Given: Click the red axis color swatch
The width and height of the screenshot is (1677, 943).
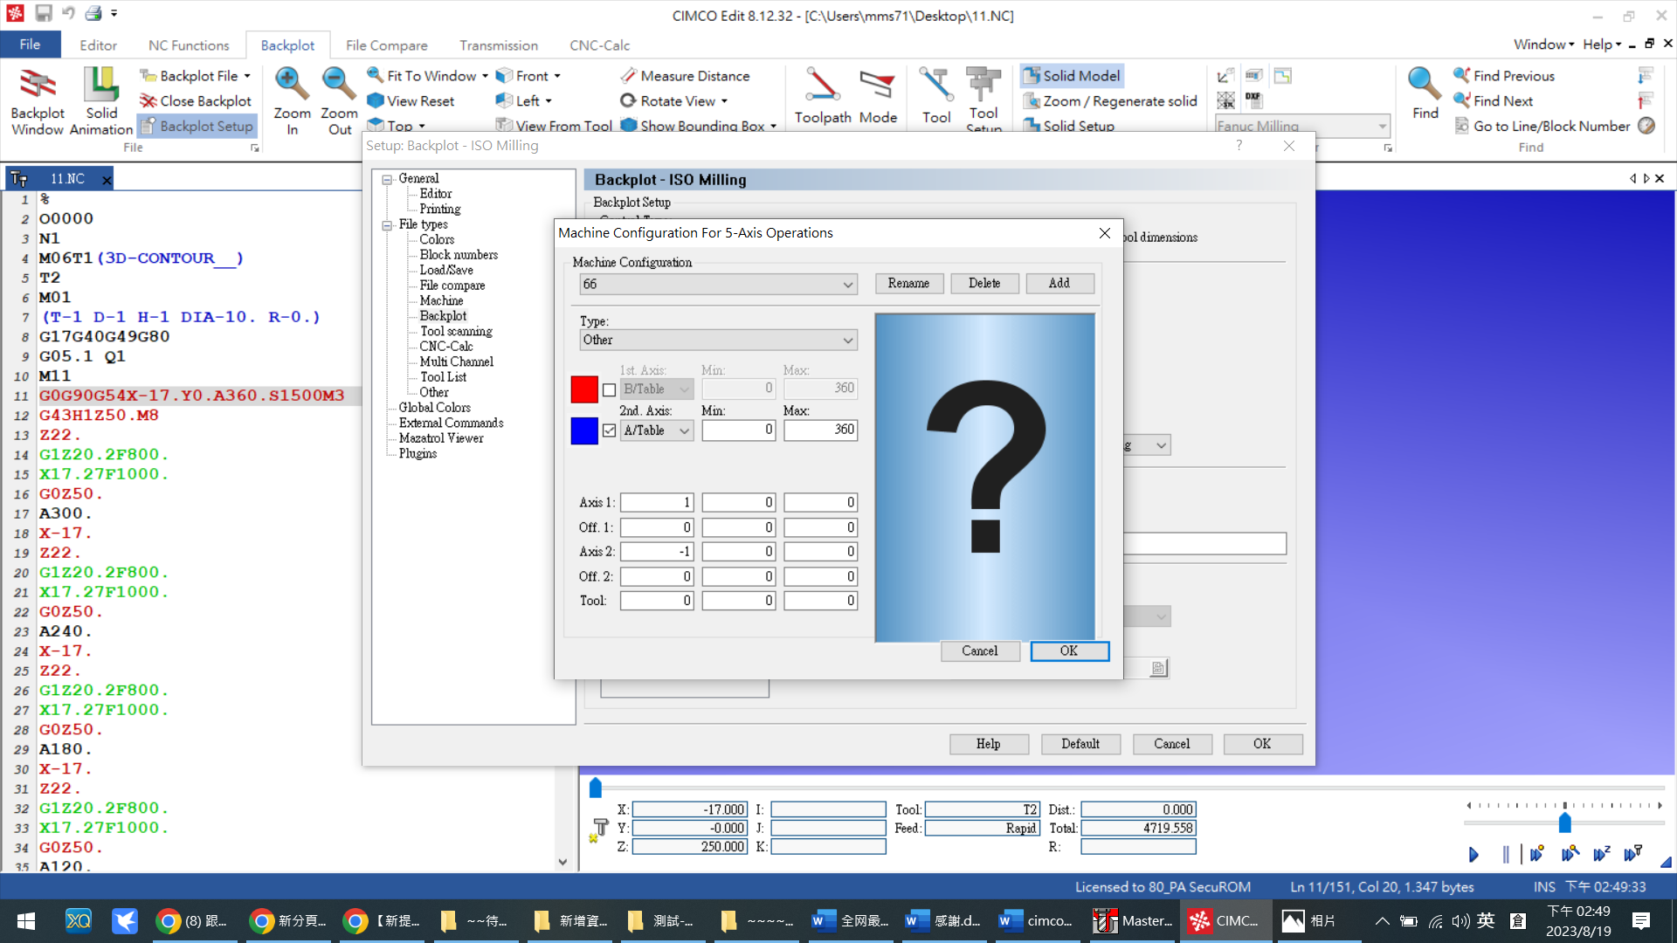Looking at the screenshot, I should click(x=584, y=389).
